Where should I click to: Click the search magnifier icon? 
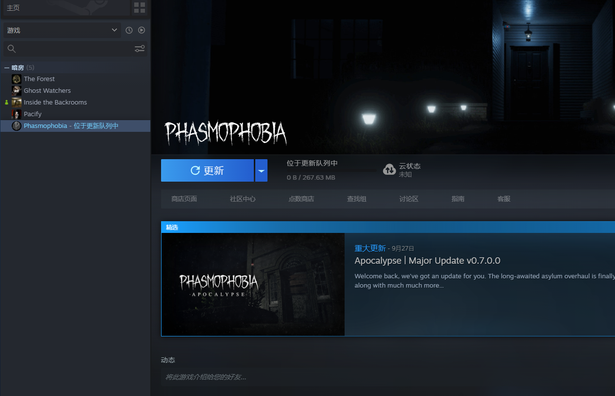coord(12,49)
